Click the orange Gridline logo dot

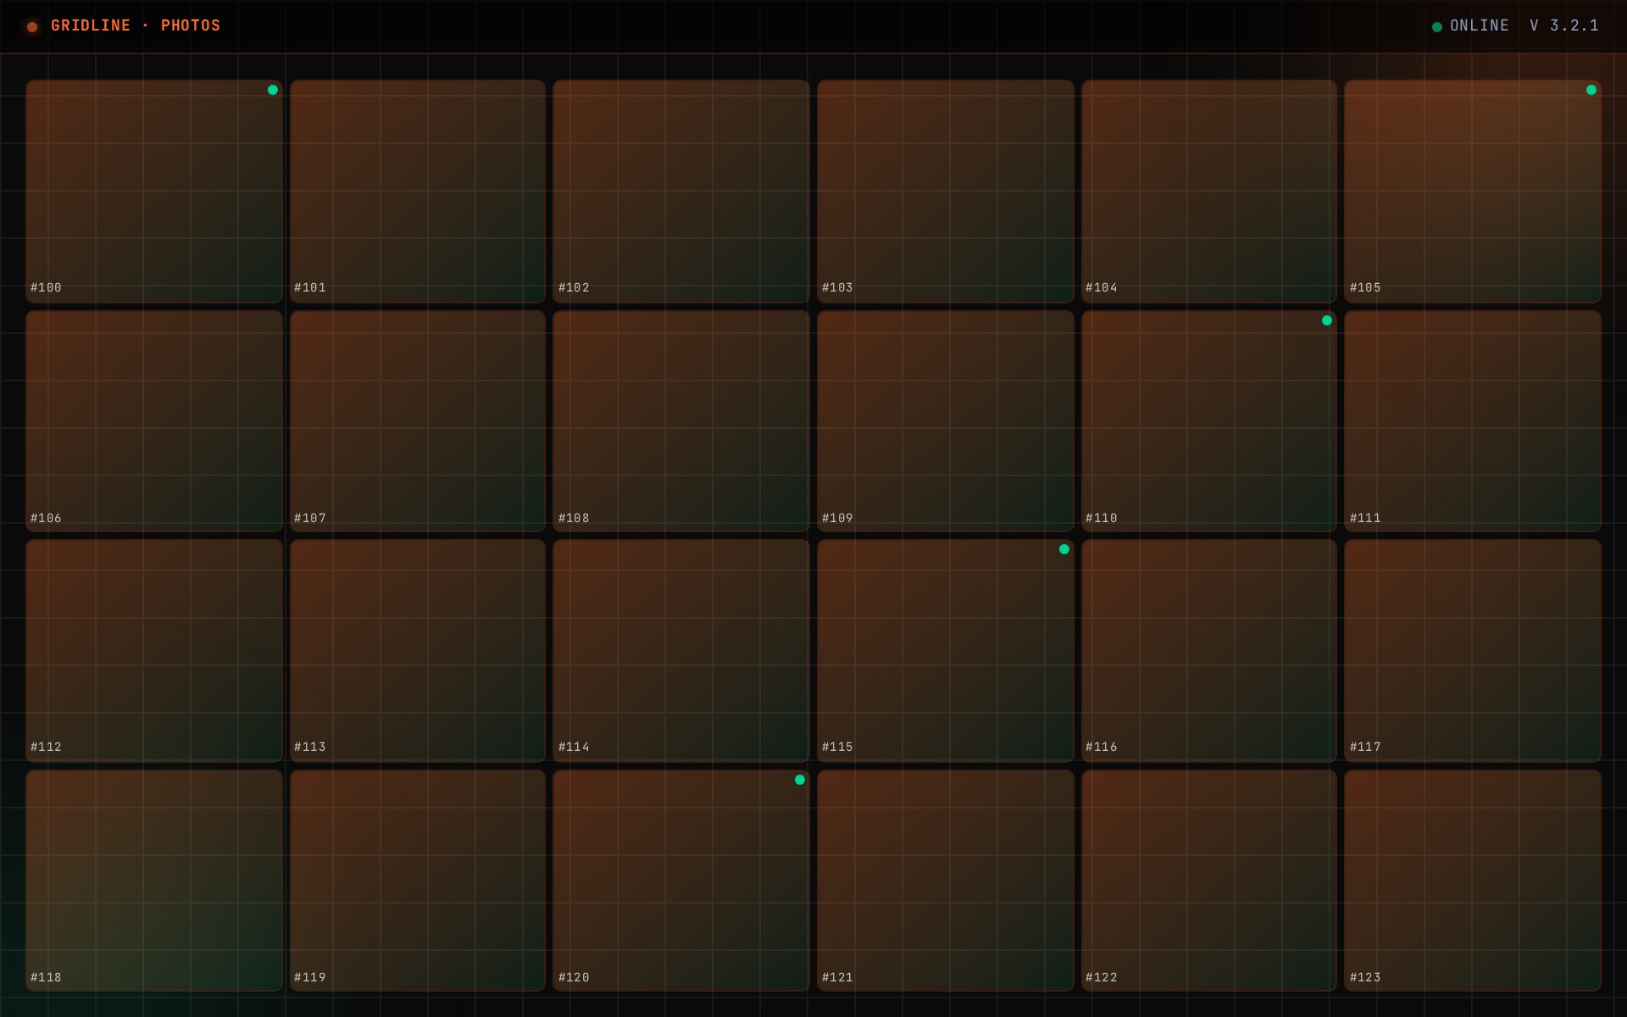click(x=32, y=27)
